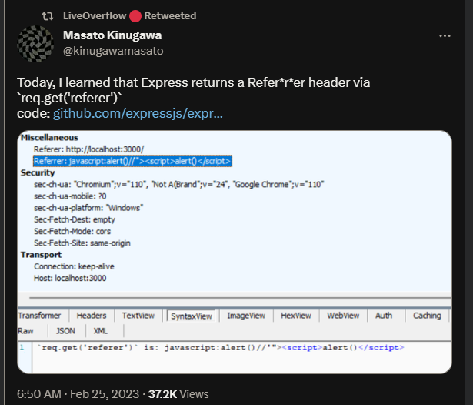Select the JSON tab
This screenshot has width=473, height=405.
point(65,331)
